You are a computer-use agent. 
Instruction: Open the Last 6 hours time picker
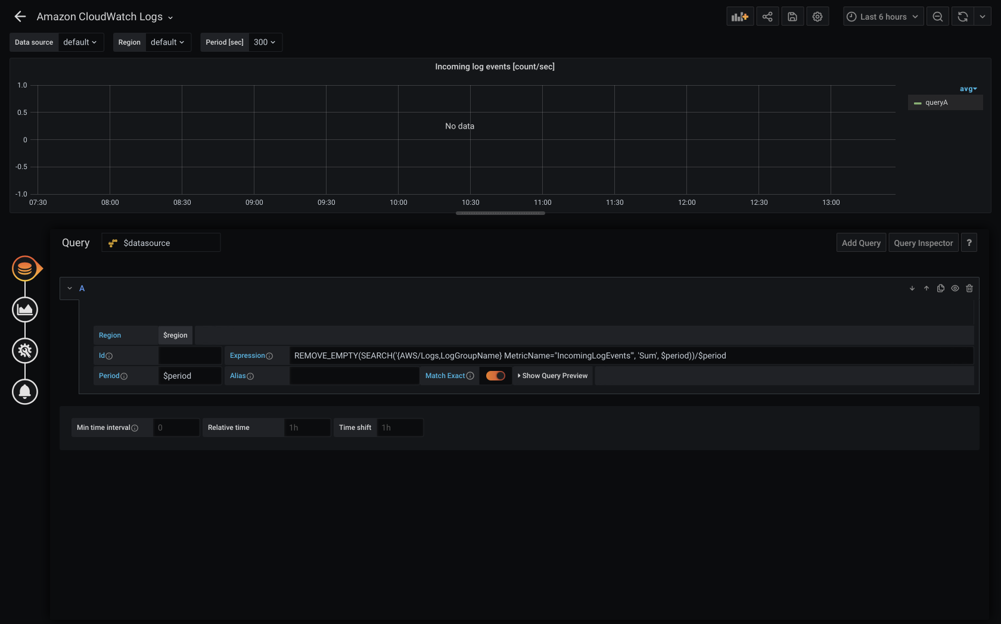tap(882, 16)
